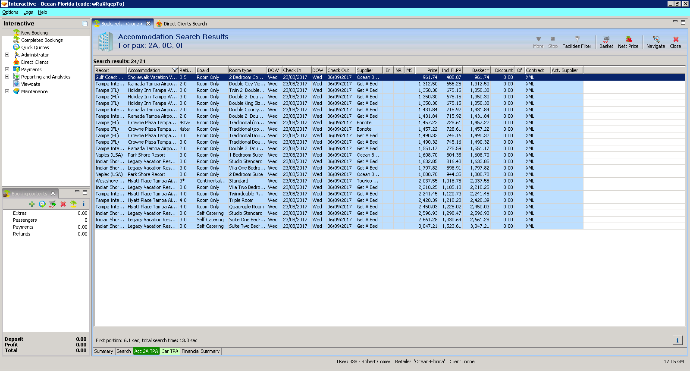This screenshot has width=690, height=371.
Task: Expand the Payments tree node
Action: pos(7,69)
